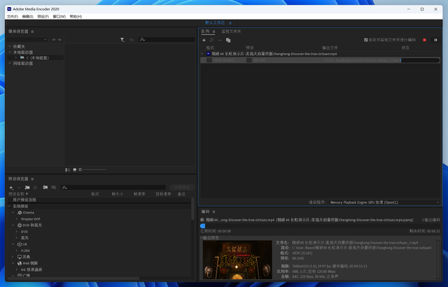Collapse the 网络驱动器 tree node
The width and height of the screenshot is (448, 287).
(10, 64)
